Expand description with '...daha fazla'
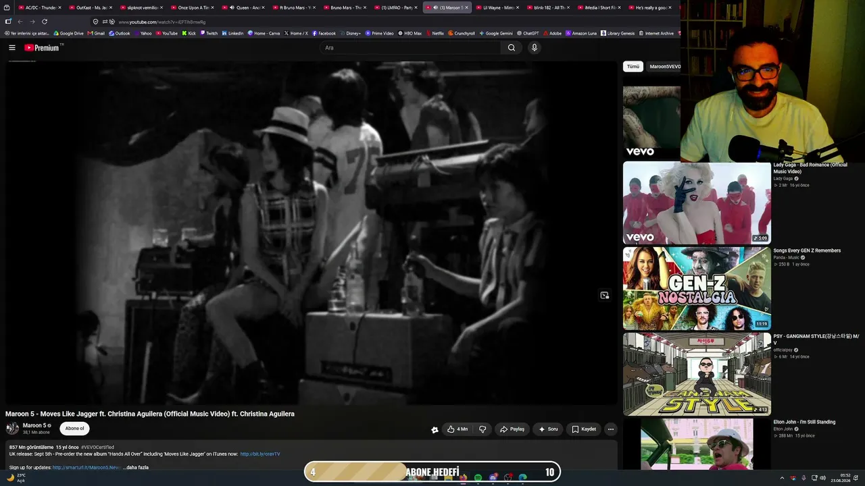 (x=135, y=467)
